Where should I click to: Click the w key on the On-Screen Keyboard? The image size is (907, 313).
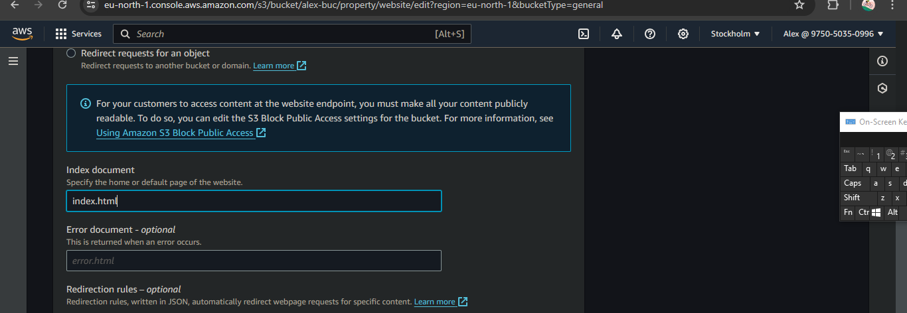[883, 168]
